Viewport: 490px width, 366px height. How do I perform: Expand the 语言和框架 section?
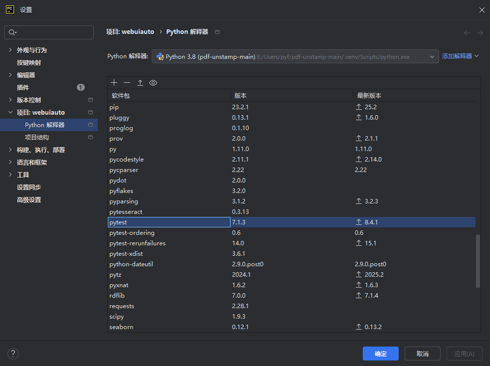[10, 163]
